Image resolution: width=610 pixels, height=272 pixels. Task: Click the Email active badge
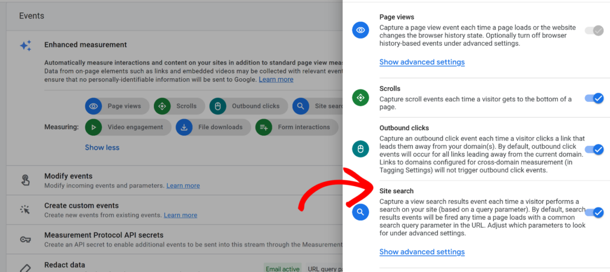point(283,268)
